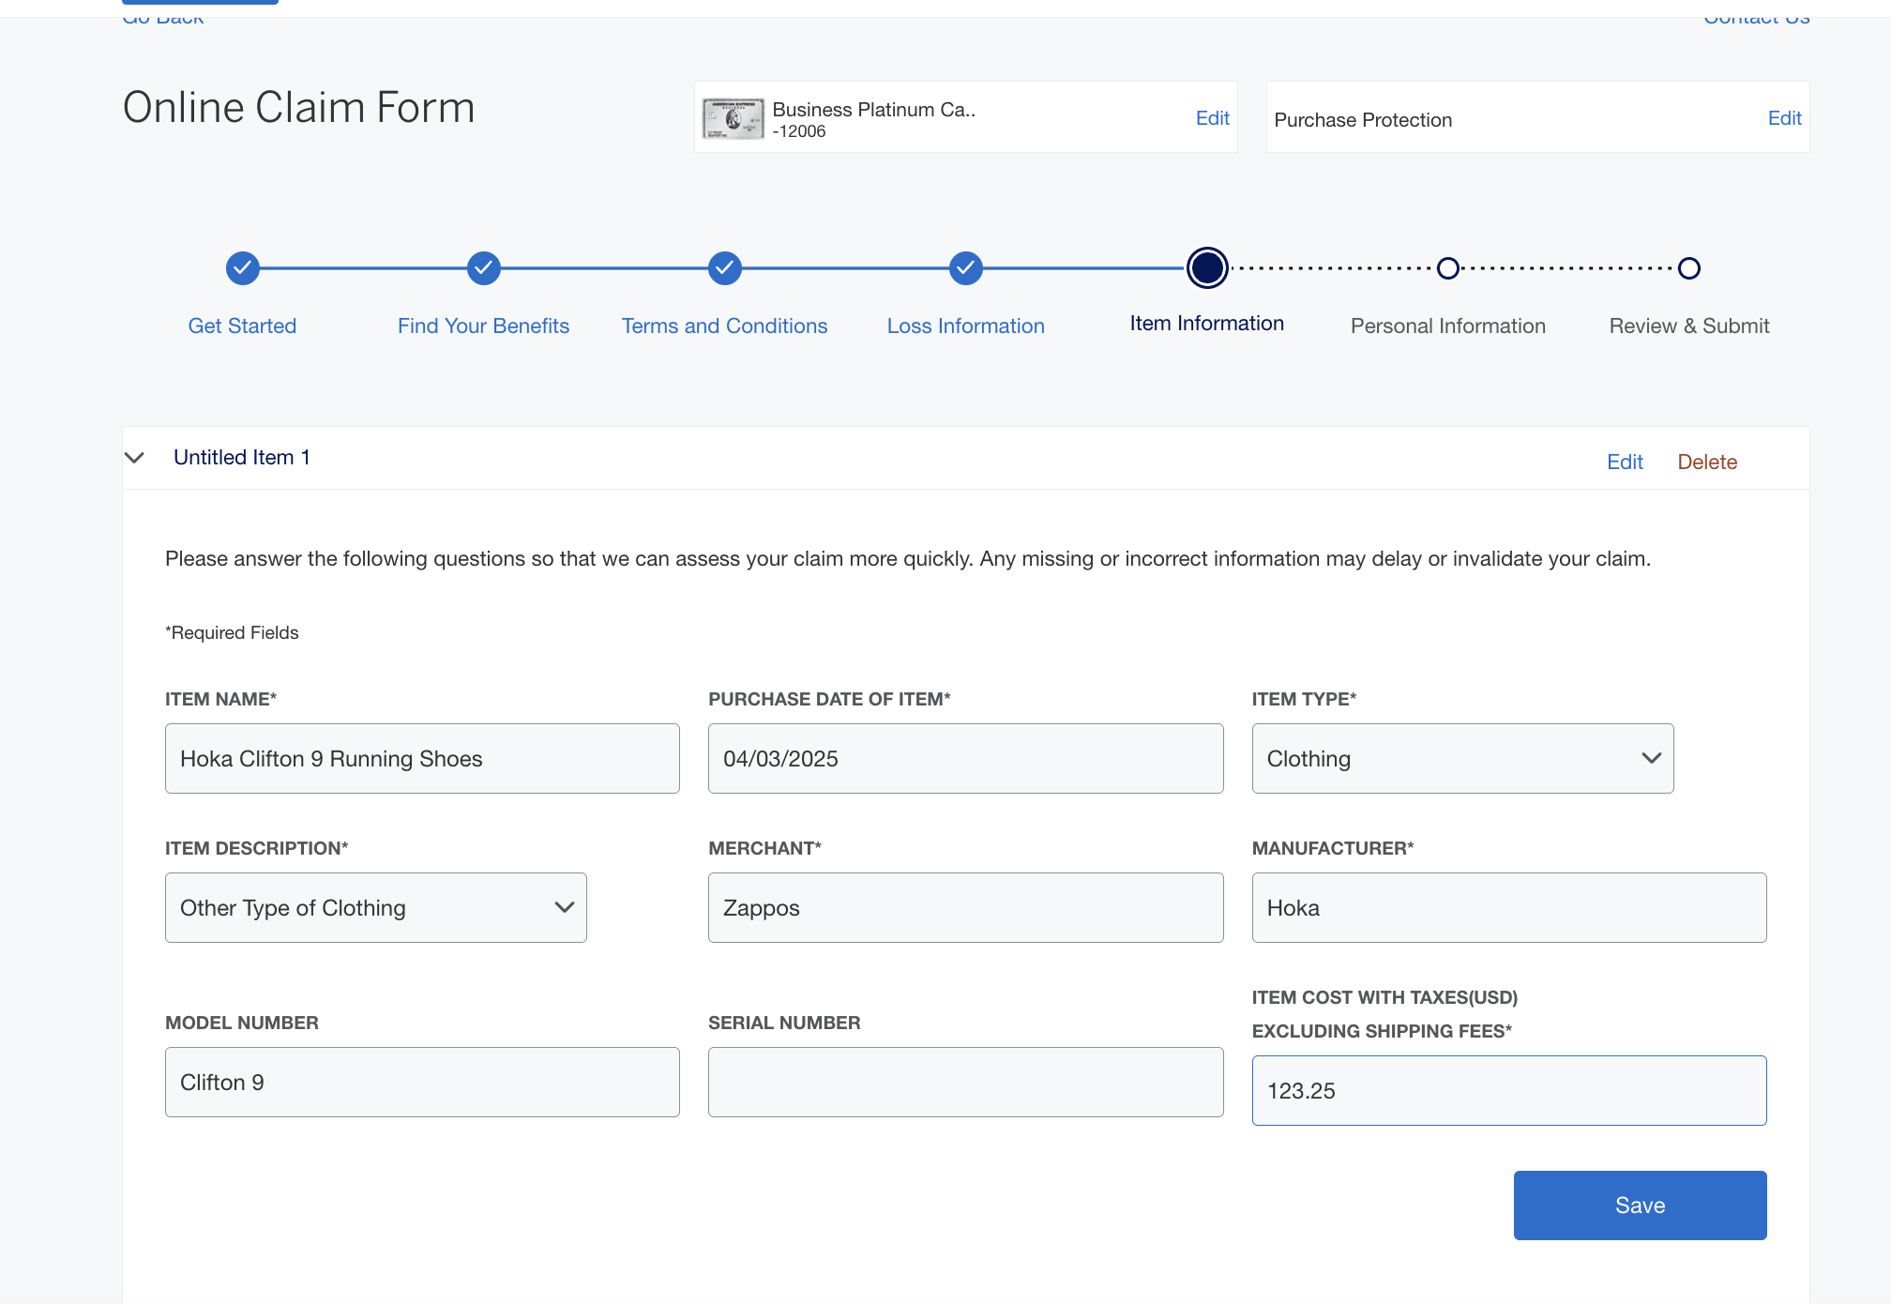
Task: Click the Item Cost field showing 123.25
Action: 1508,1090
